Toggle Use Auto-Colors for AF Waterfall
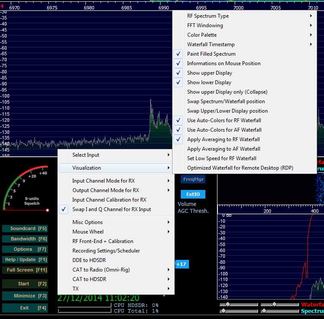This screenshot has width=324, height=319. [x=245, y=130]
